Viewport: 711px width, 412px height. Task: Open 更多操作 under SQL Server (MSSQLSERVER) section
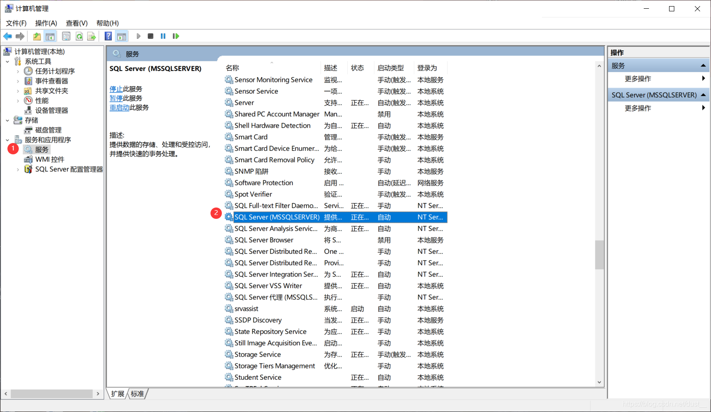pyautogui.click(x=638, y=108)
